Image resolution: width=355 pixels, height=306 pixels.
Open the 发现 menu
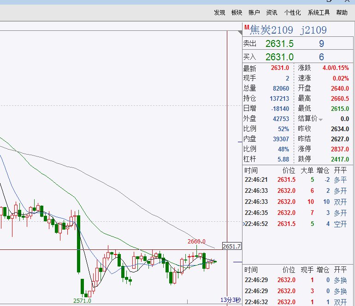(x=219, y=12)
